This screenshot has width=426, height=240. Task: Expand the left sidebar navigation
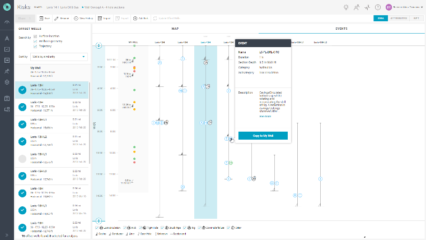point(7,235)
